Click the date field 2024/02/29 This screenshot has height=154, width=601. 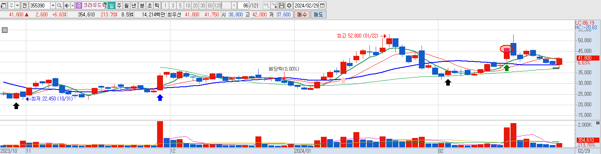[x=306, y=5]
